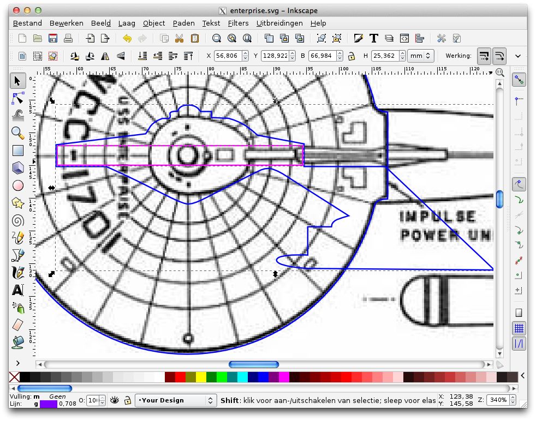Click the vertical scrollbar thumb
This screenshot has height=421, width=536.
click(x=499, y=199)
